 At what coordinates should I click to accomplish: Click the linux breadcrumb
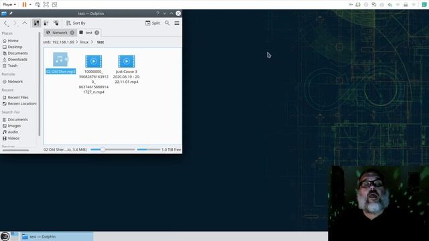[84, 42]
